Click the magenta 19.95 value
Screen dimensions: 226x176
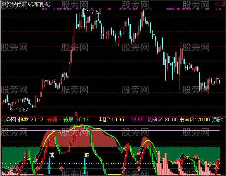click(x=137, y=120)
